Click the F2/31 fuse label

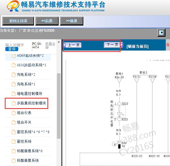(x=137, y=77)
